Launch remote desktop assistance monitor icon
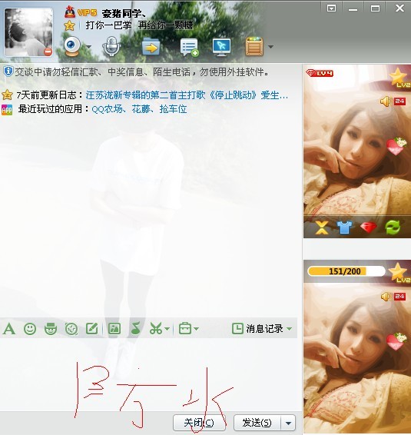 (221, 47)
